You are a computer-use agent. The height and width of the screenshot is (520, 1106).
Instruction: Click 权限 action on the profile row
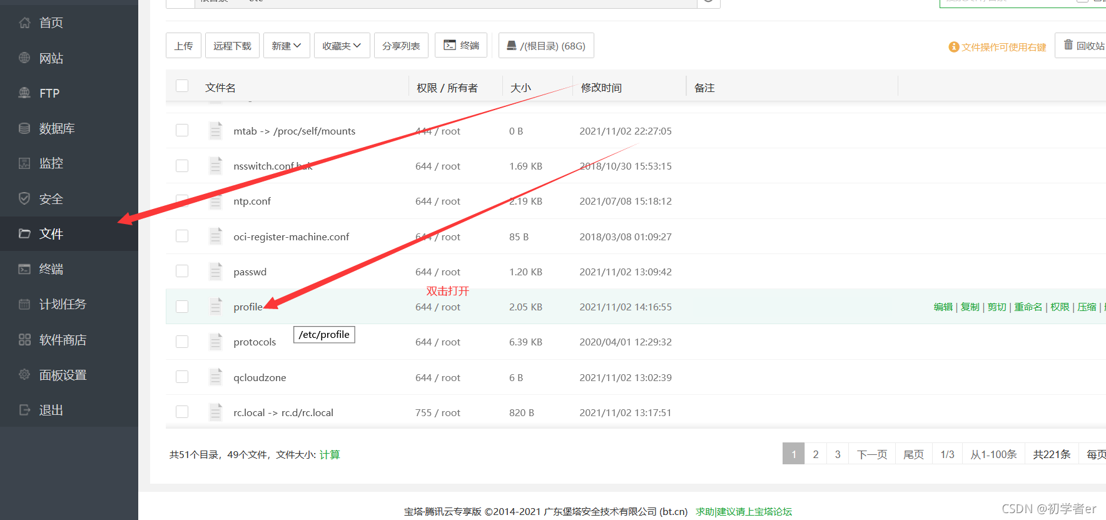(1060, 307)
